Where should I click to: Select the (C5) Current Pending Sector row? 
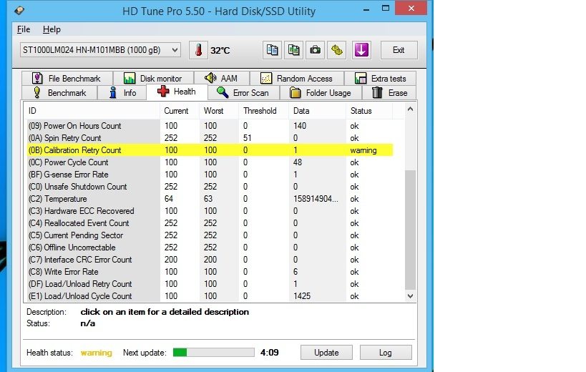(210, 235)
